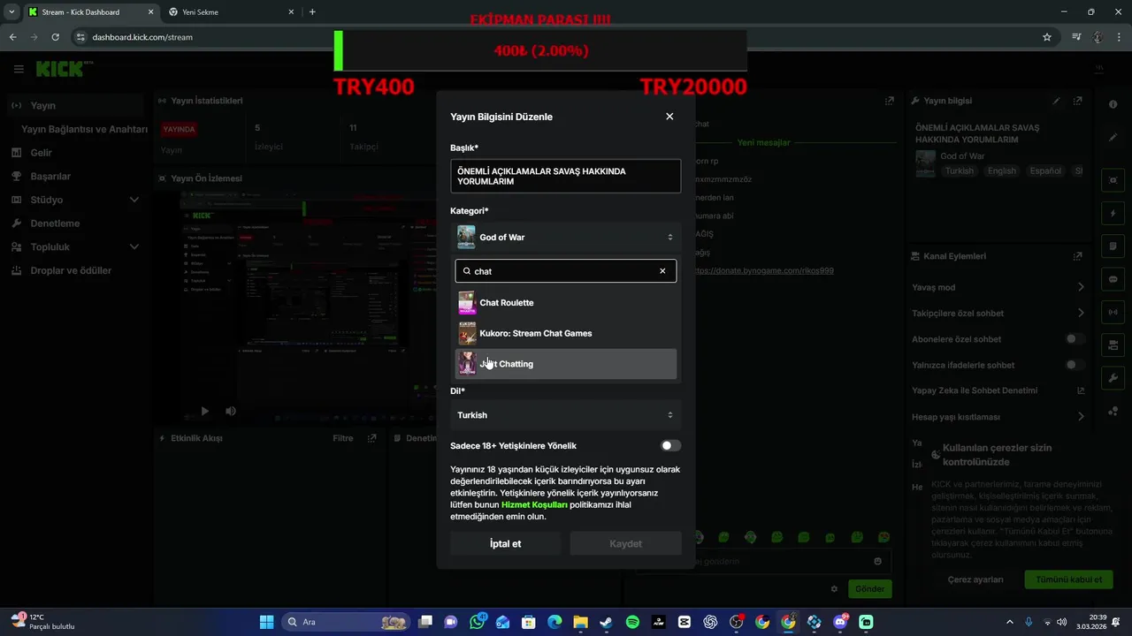This screenshot has height=636, width=1132.
Task: Open Başarılar in the sidebar
Action: [77, 177]
